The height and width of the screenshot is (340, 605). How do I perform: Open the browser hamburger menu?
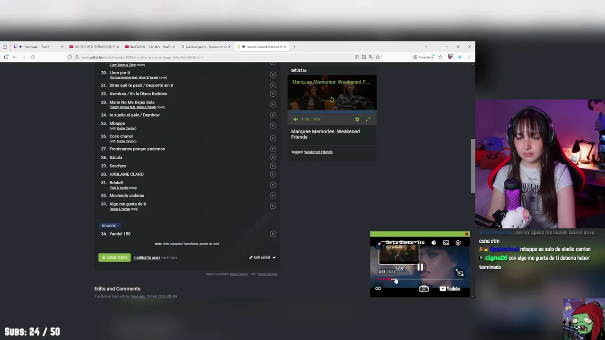pos(469,57)
